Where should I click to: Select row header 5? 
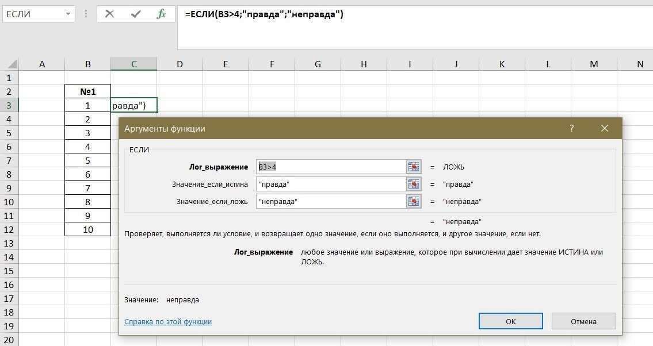pos(7,132)
